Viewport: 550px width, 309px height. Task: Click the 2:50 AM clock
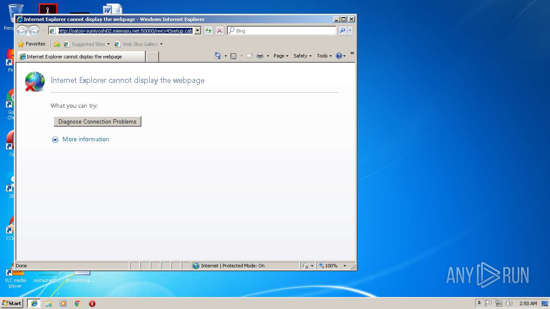coord(528,303)
